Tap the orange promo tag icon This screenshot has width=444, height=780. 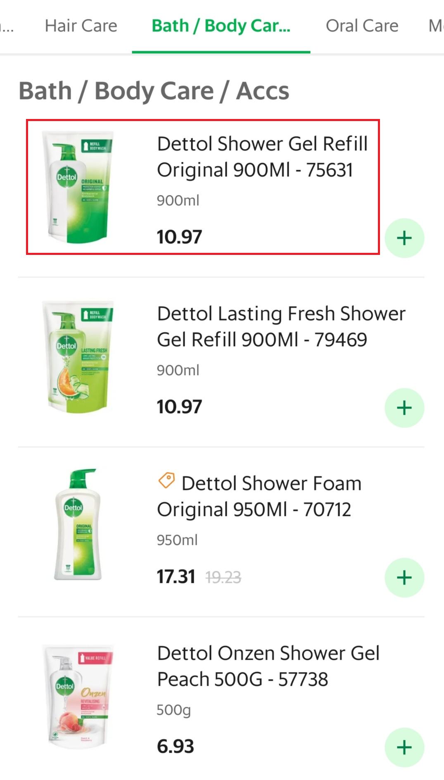(166, 480)
